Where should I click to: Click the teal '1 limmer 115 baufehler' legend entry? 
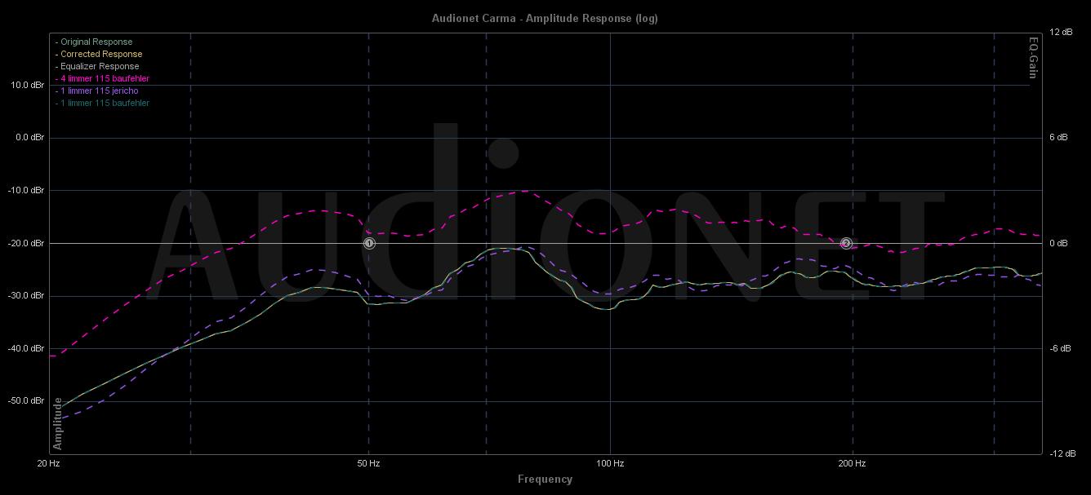coord(104,103)
